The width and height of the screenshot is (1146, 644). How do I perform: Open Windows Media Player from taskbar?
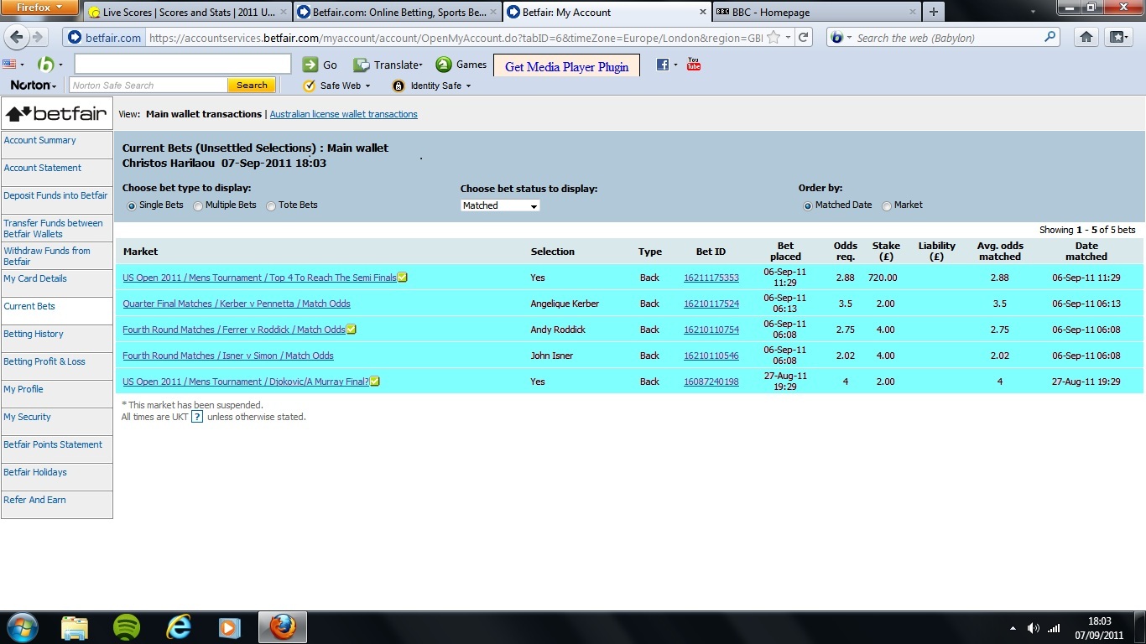pos(229,627)
